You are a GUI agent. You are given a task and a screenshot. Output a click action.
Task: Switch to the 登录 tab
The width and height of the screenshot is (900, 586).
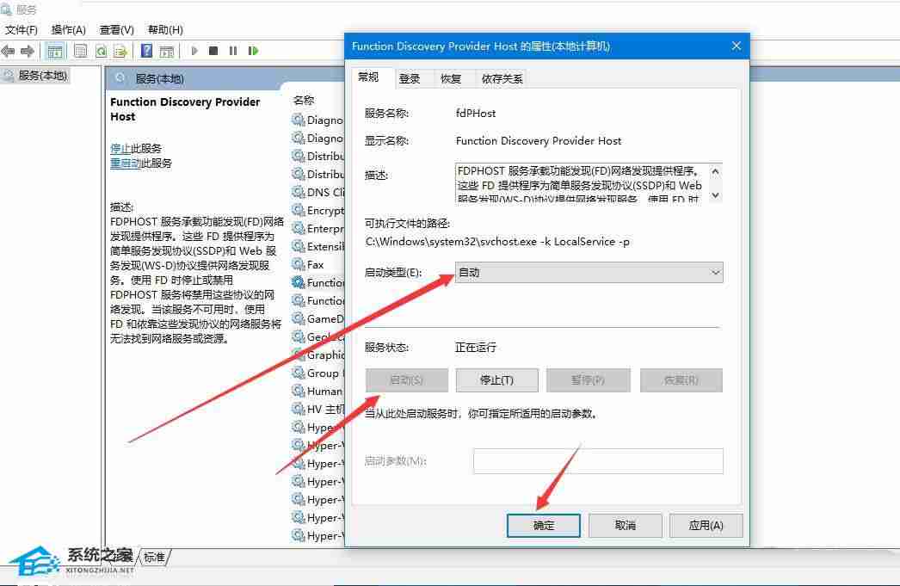(x=411, y=77)
